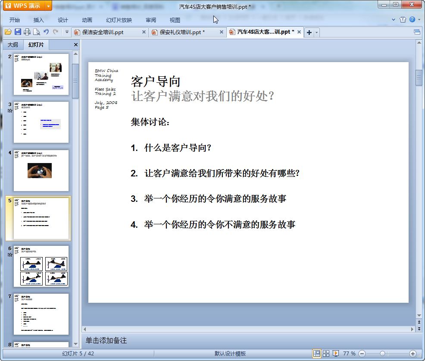The height and width of the screenshot is (361, 425).
Task: Open the 设计 ribbon tab
Action: (62, 20)
